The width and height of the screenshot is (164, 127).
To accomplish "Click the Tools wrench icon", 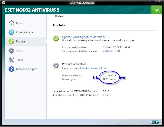I will coord(11,60).
